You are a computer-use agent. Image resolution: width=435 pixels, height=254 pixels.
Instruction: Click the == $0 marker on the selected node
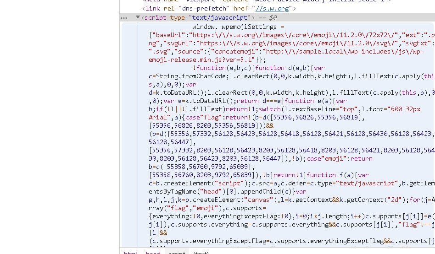tap(267, 17)
